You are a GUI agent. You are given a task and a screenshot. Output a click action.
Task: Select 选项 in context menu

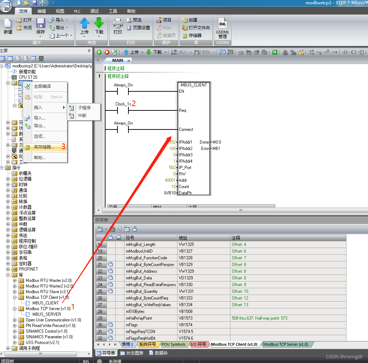45,137
